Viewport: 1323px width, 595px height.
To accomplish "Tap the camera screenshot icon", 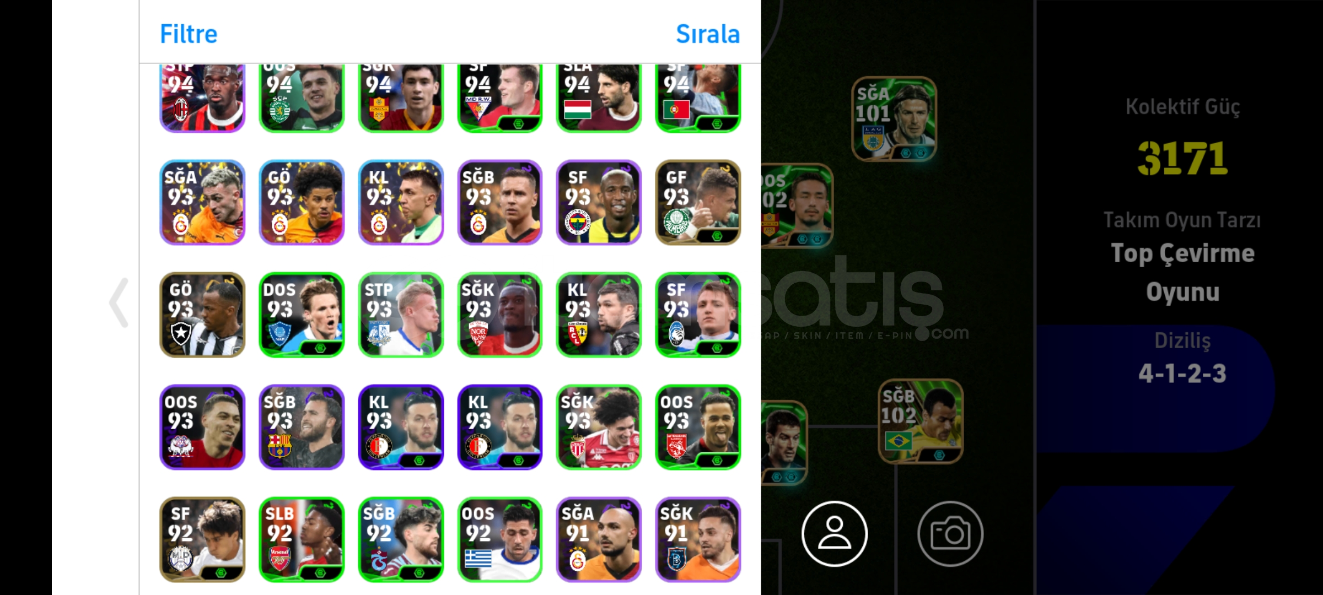I will [950, 533].
